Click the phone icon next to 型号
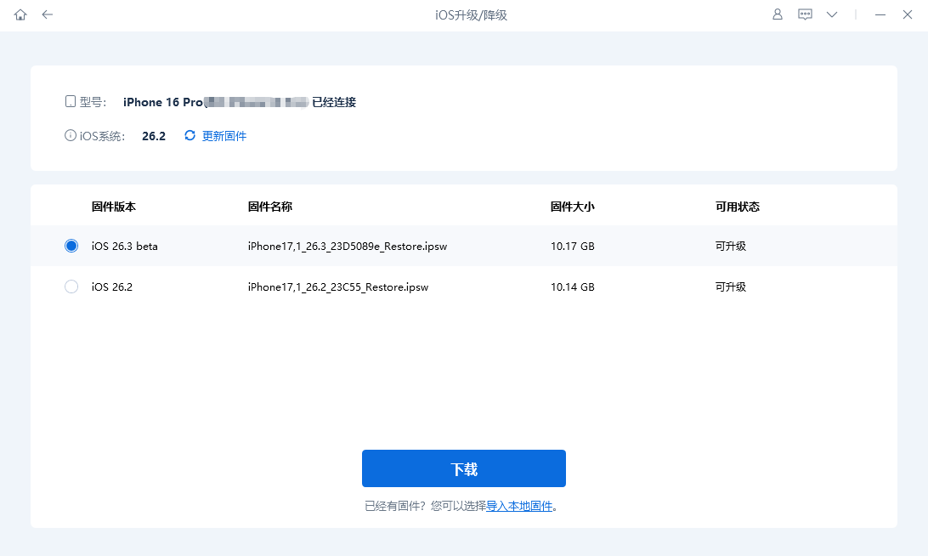 (x=70, y=100)
